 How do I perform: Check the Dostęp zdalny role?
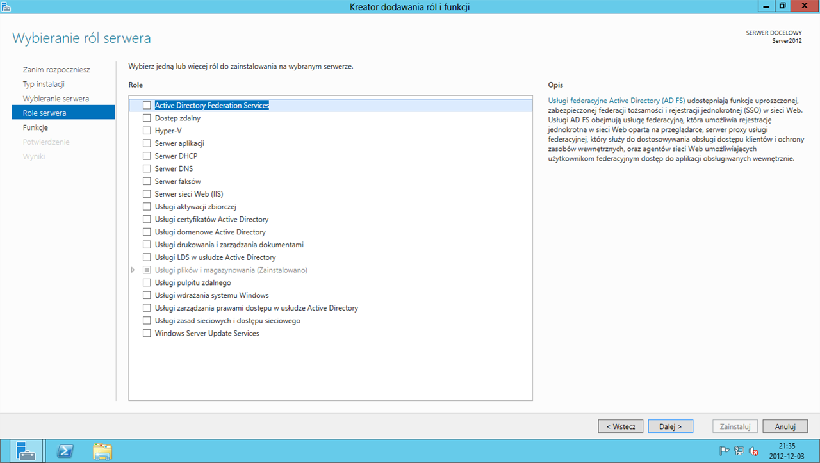[x=147, y=118]
